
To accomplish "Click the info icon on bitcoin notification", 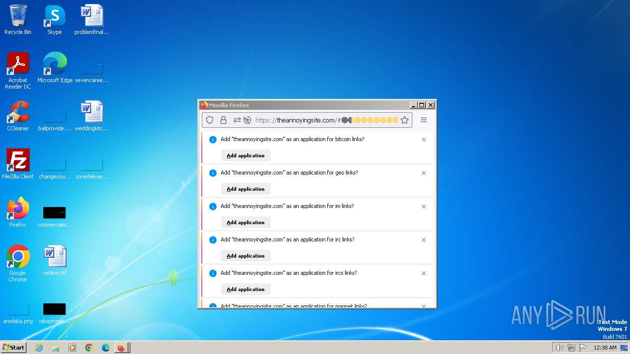I will point(213,140).
